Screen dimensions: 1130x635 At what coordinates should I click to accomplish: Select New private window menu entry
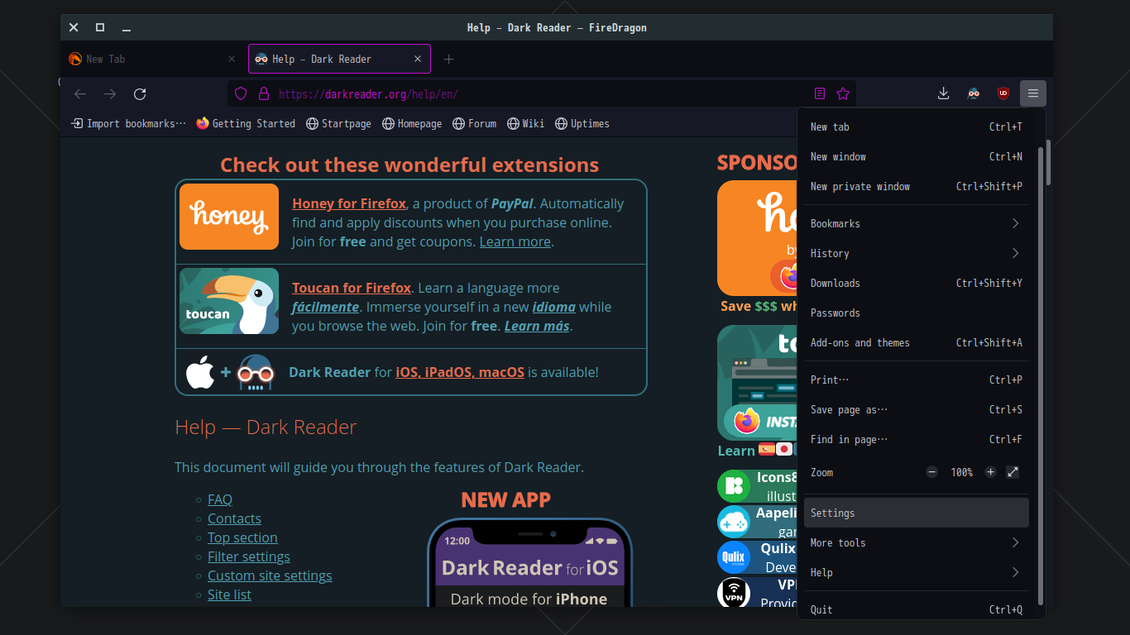(917, 186)
